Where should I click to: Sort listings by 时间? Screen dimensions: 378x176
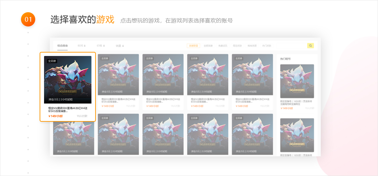[x=82, y=46]
